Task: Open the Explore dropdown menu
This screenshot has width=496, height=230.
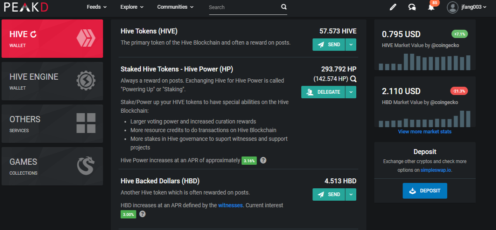Action: 132,7
